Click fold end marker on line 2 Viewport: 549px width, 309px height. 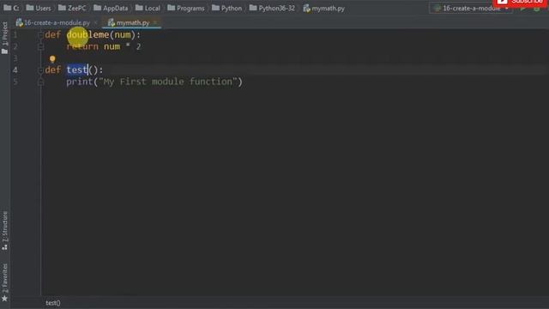40,46
